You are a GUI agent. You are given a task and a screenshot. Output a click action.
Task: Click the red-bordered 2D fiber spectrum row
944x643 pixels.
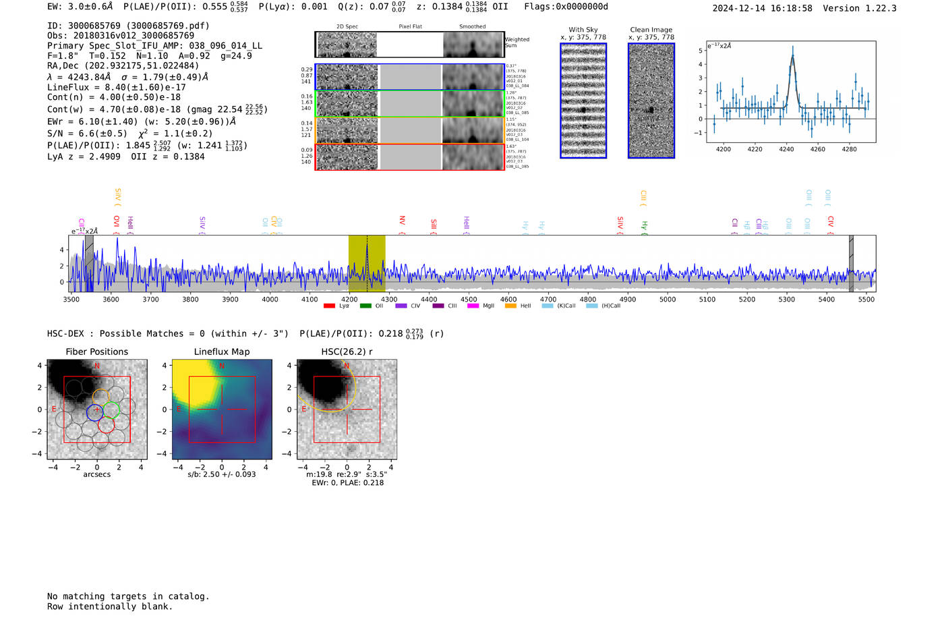coord(409,157)
